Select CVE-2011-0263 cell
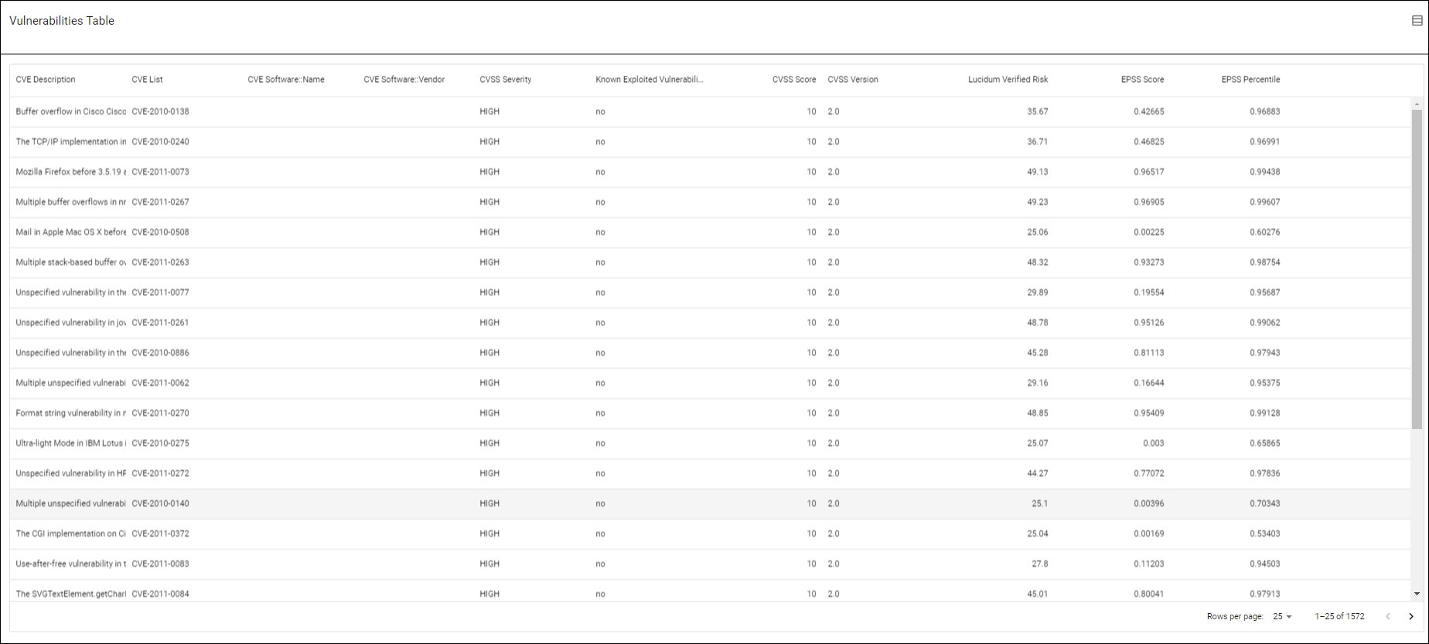The width and height of the screenshot is (1429, 644). coord(160,262)
